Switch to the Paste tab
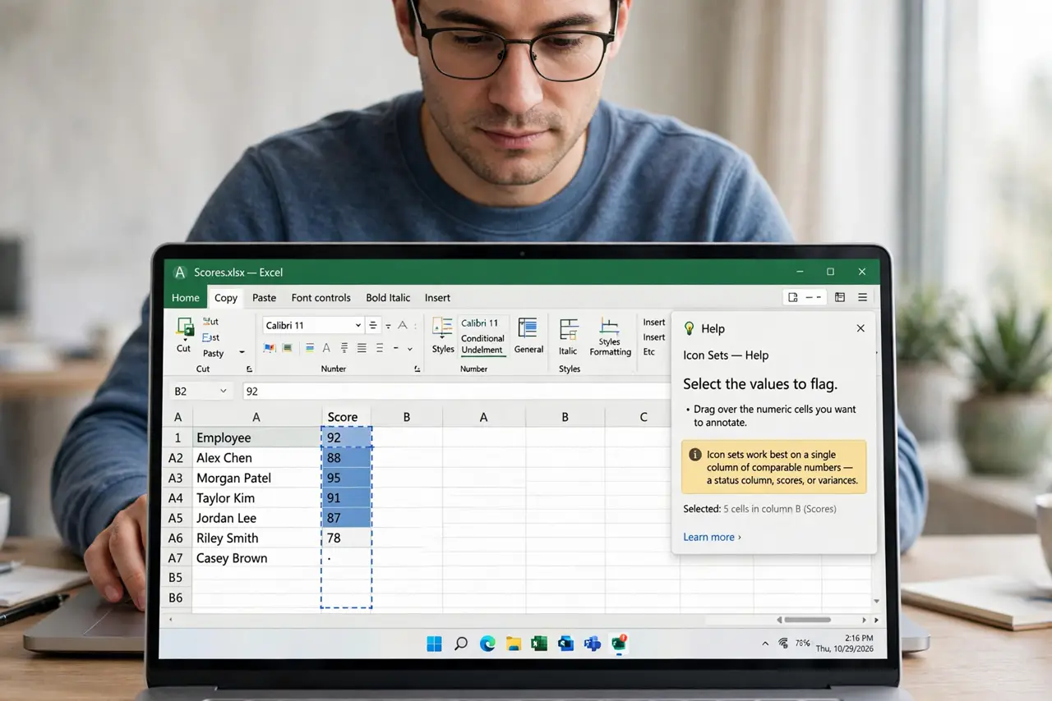Viewport: 1052px width, 701px height. tap(265, 298)
